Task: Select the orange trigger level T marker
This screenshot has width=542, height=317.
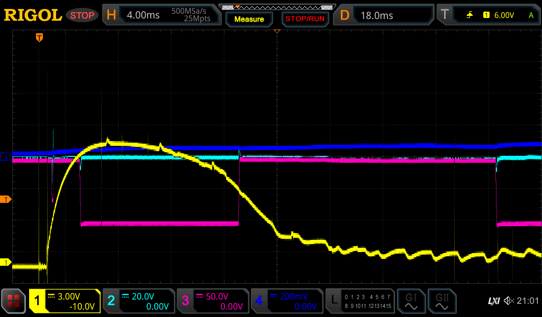Action: 6,199
